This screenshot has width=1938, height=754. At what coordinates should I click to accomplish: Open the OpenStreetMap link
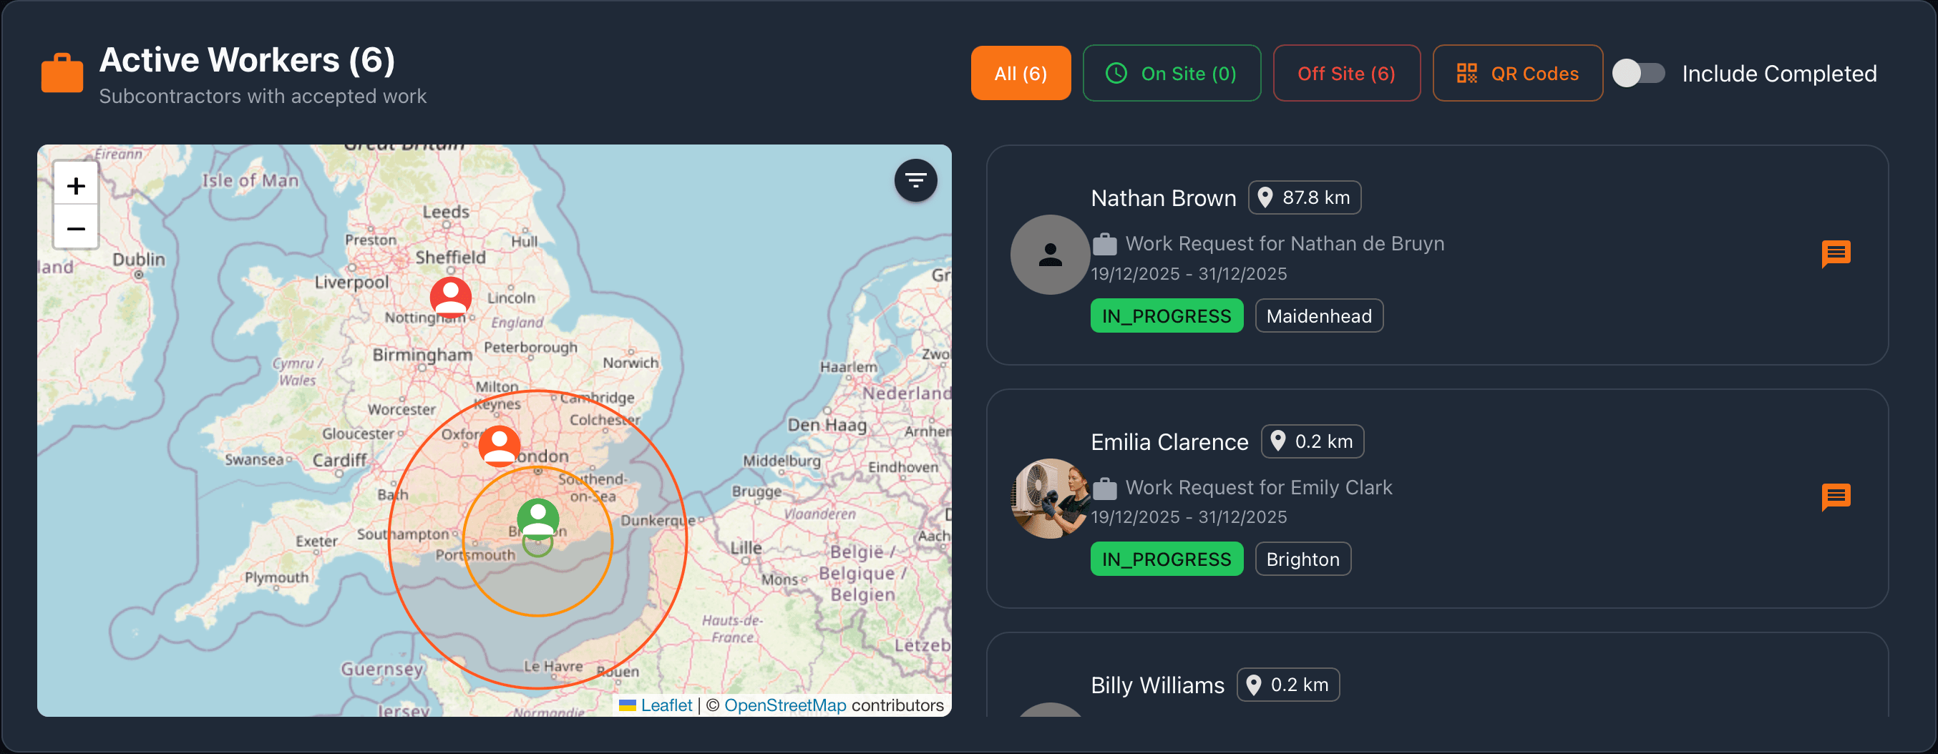(784, 705)
